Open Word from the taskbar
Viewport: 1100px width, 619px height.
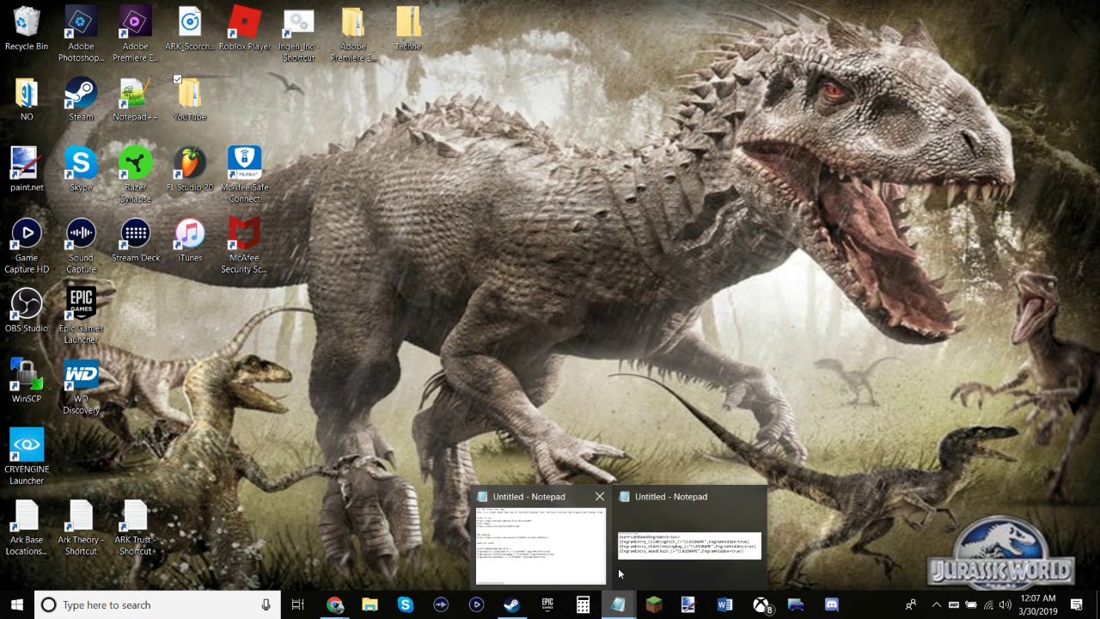point(724,605)
